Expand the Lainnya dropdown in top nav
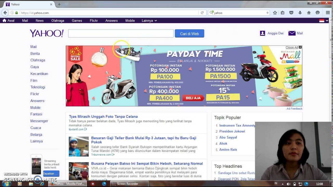The width and height of the screenshot is (333, 187). point(149,21)
